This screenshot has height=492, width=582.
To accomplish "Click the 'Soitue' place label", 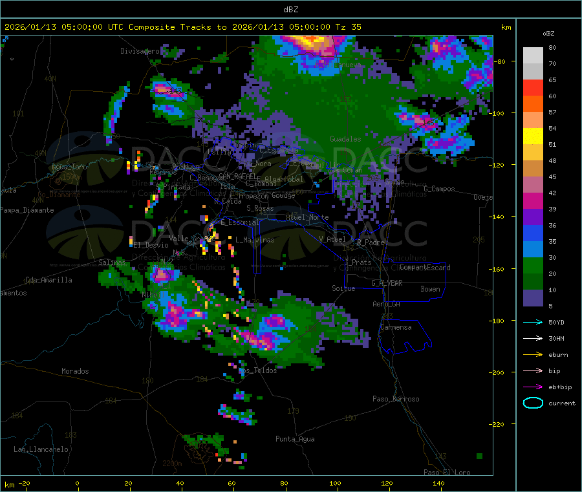I will [343, 288].
